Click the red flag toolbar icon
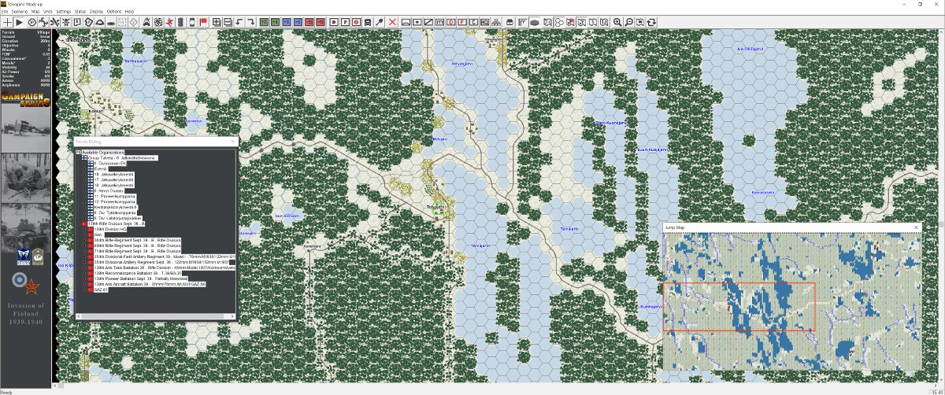Viewport: 945px width, 395px height. click(203, 22)
